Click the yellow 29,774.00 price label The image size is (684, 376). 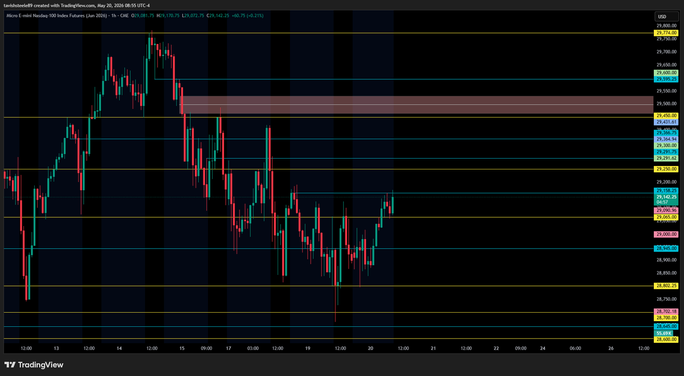point(666,33)
